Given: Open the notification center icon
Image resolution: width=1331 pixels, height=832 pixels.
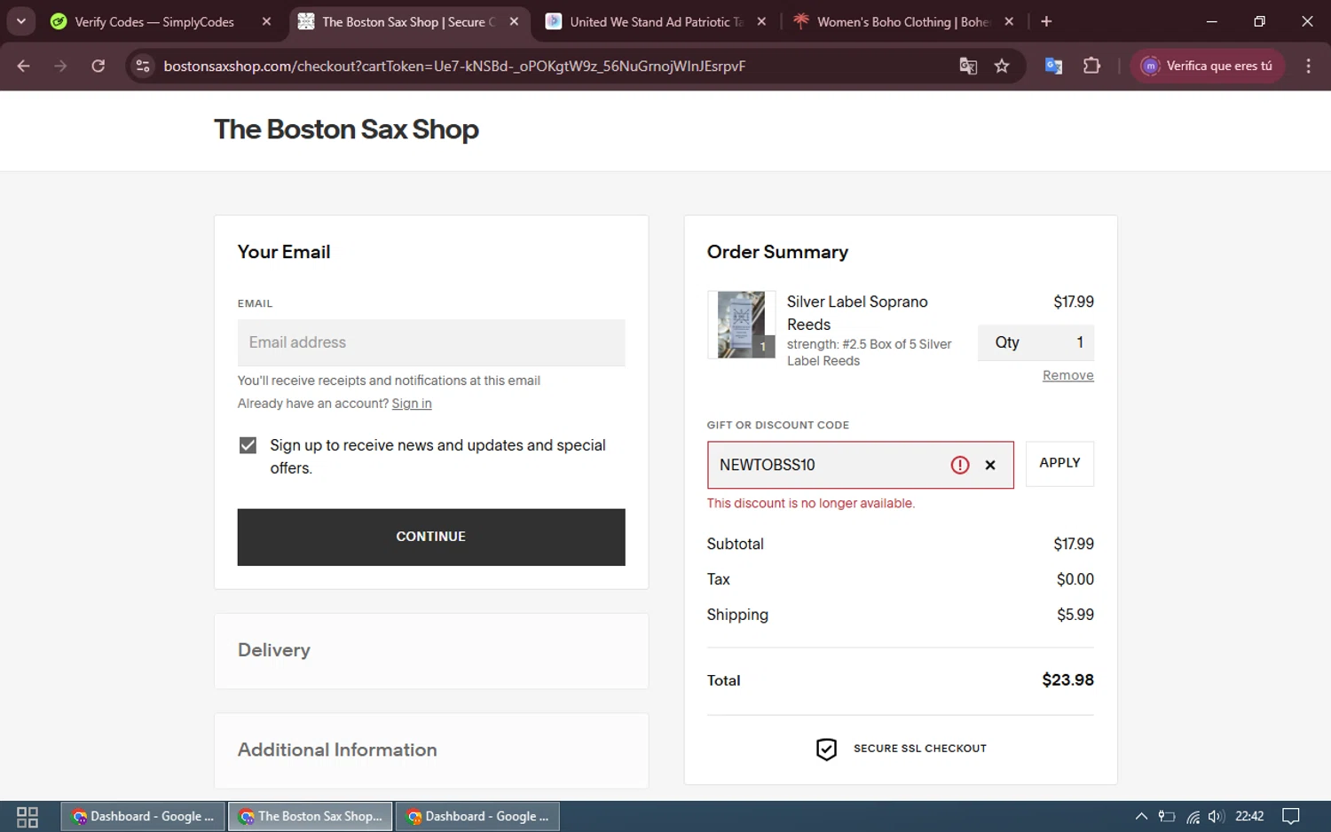Looking at the screenshot, I should [x=1291, y=816].
